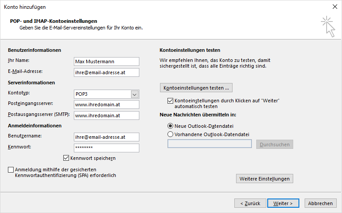Click the cursor sparkle icon in header

click(328, 26)
